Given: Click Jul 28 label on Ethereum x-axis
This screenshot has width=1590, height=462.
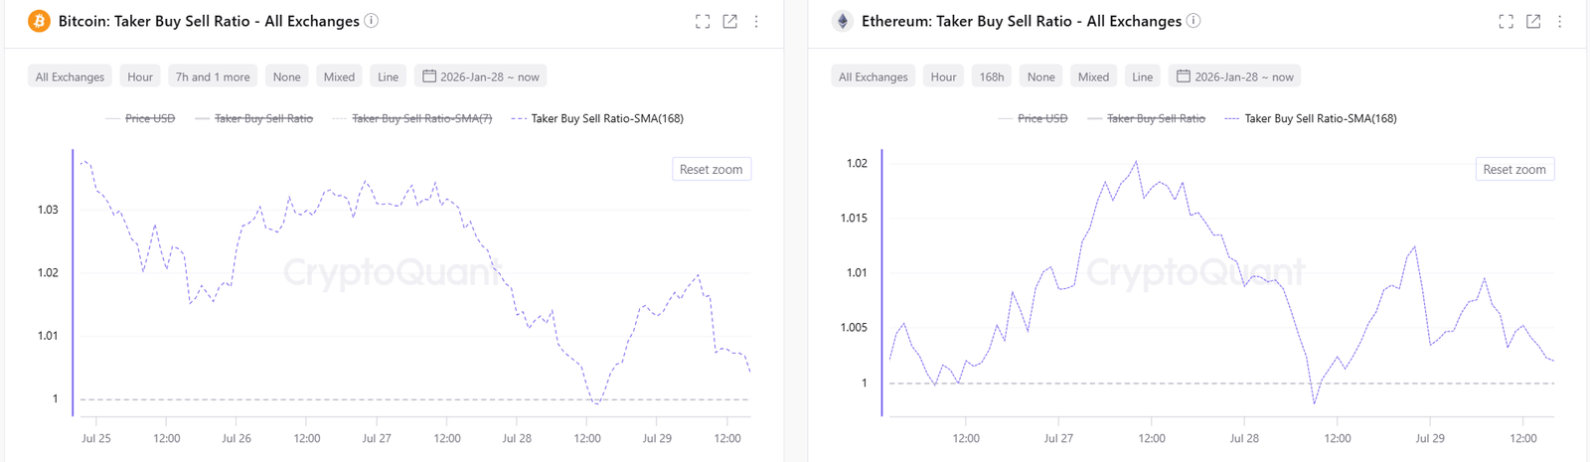Looking at the screenshot, I should tap(1244, 438).
